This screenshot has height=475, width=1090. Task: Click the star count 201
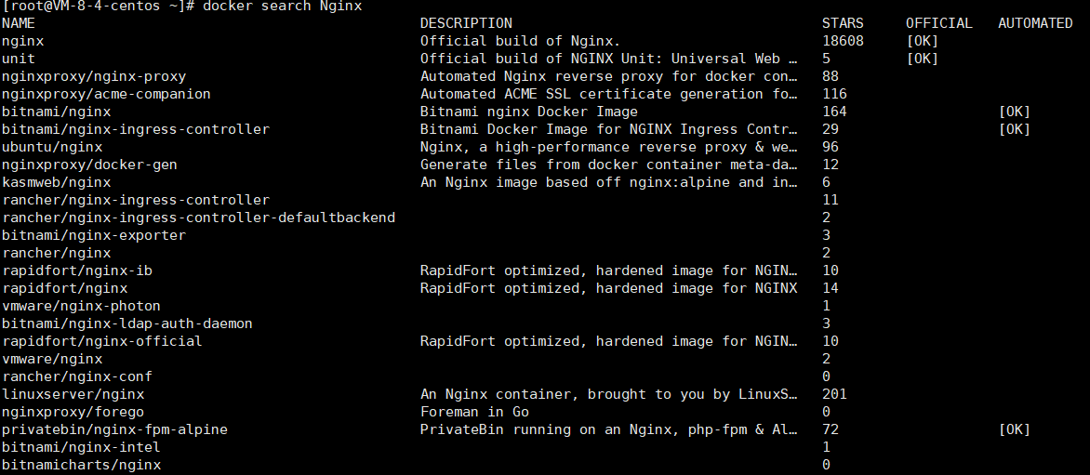(834, 394)
